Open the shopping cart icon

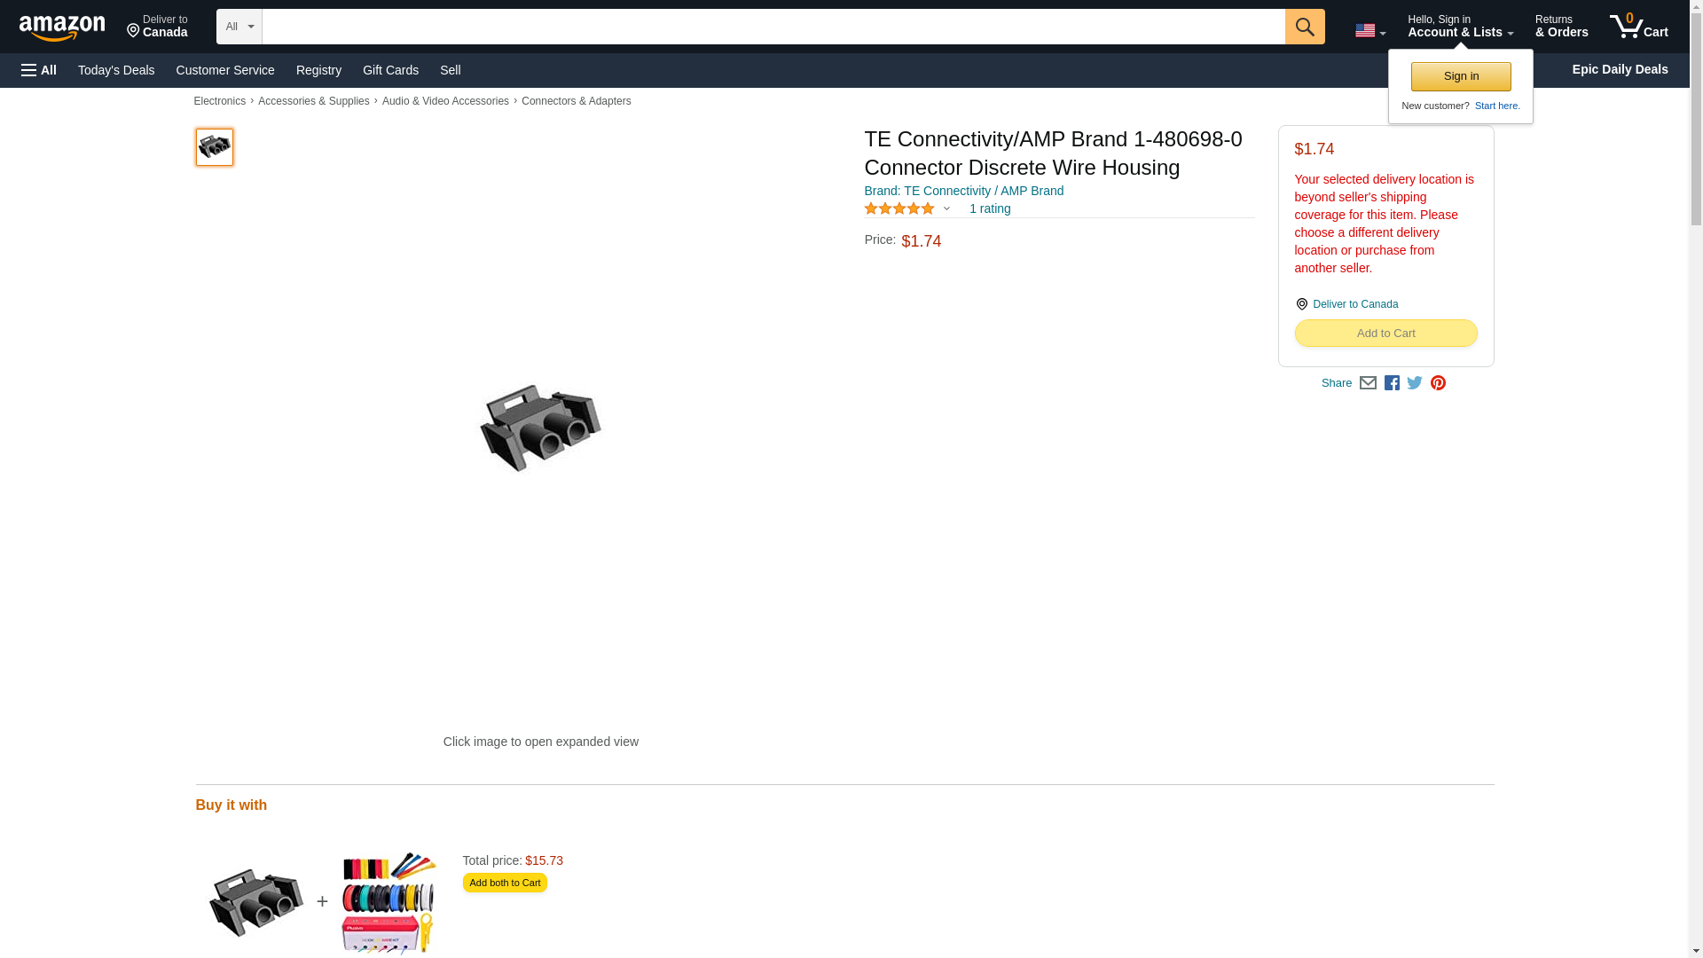point(1638,27)
